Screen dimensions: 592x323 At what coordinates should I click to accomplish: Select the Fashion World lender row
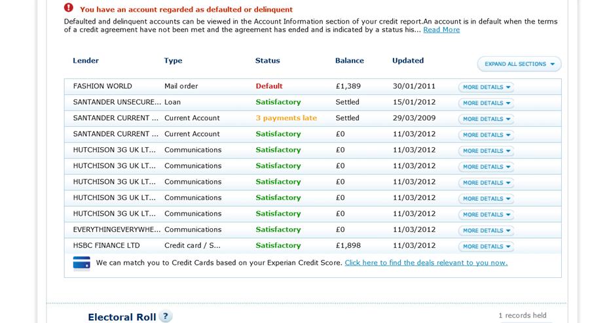(x=103, y=86)
